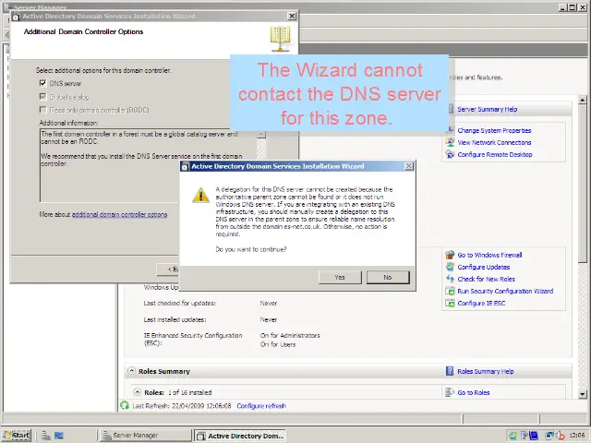This screenshot has height=443, width=591.
Task: Click the red shield system tray icon
Action: point(561,436)
